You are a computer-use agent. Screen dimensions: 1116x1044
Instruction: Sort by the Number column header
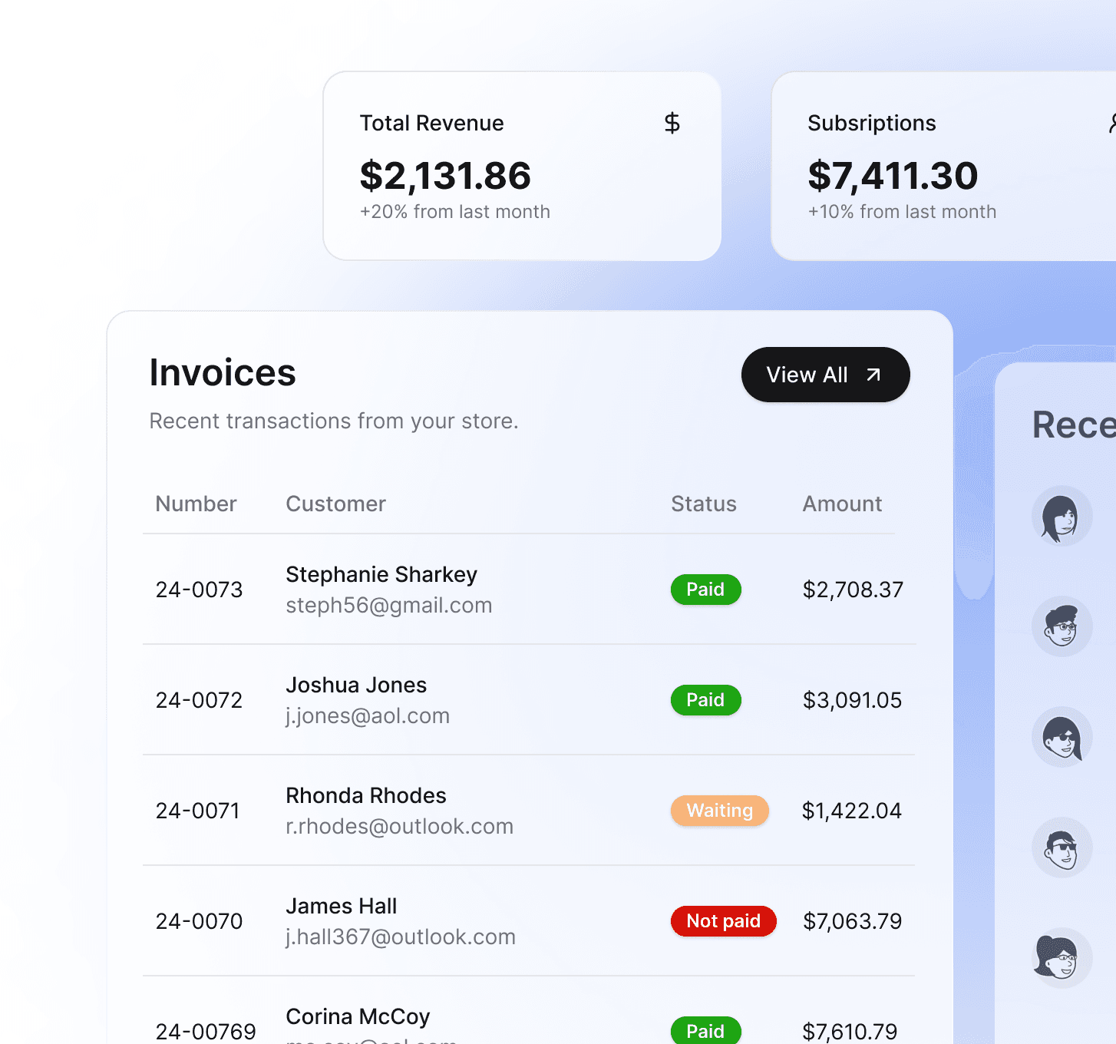pyautogui.click(x=196, y=504)
